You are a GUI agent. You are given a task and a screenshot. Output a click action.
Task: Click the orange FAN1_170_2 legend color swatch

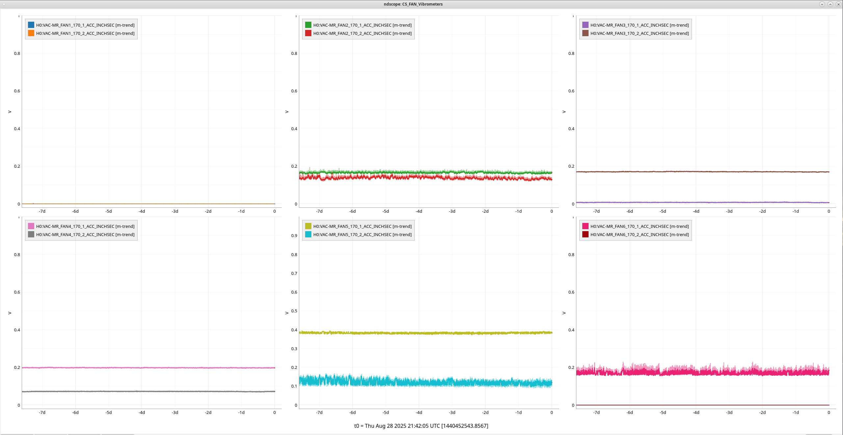[x=31, y=33]
